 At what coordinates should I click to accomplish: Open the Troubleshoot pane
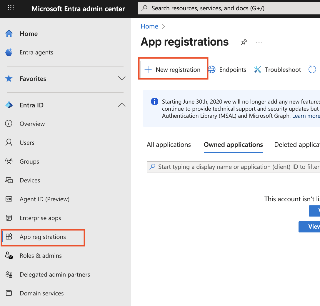coord(277,69)
